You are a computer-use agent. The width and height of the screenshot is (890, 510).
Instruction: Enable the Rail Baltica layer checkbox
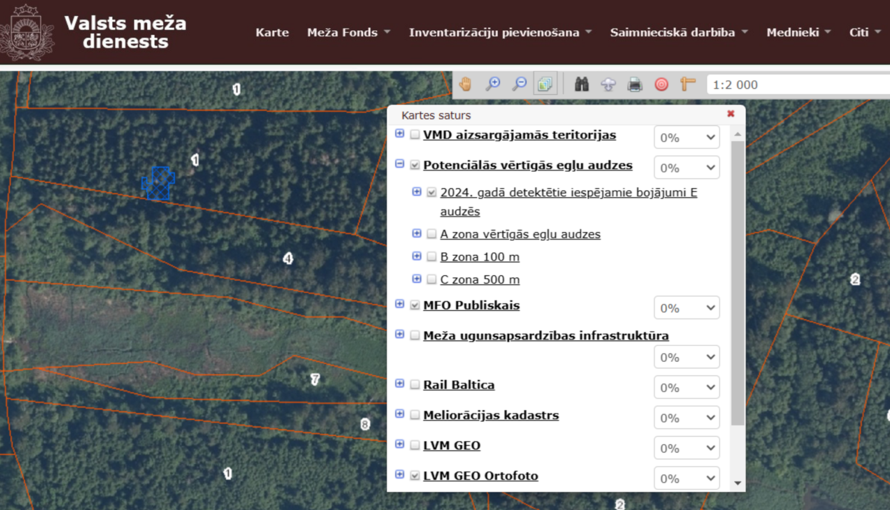(x=415, y=385)
